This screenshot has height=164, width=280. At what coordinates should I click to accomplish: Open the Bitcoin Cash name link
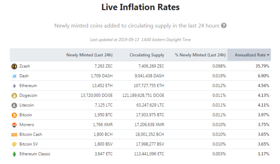click(30, 134)
